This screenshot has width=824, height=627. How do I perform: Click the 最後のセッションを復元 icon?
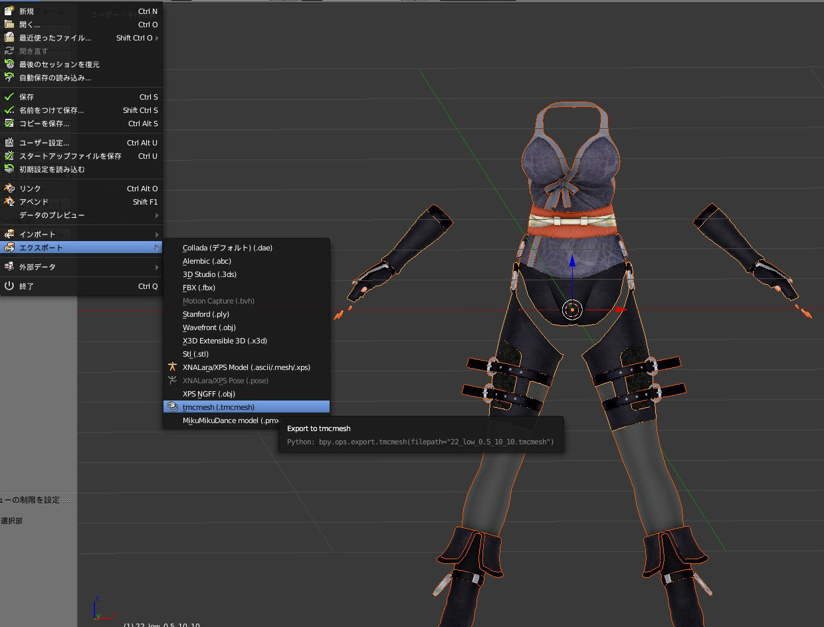pos(9,64)
